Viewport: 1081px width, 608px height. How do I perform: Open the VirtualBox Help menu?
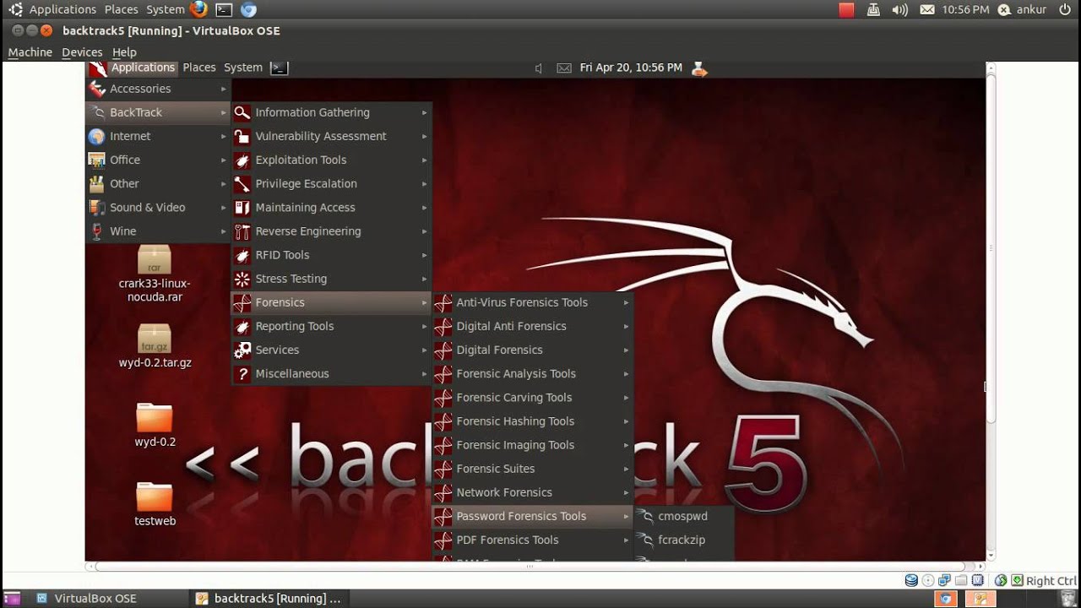tap(124, 52)
